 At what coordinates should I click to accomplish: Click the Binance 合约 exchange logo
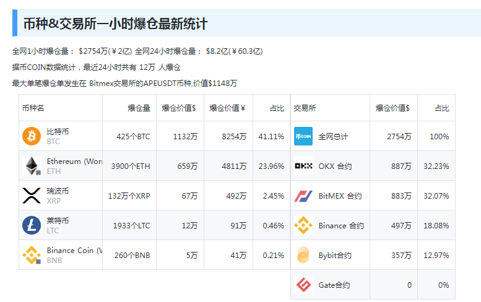click(x=303, y=225)
